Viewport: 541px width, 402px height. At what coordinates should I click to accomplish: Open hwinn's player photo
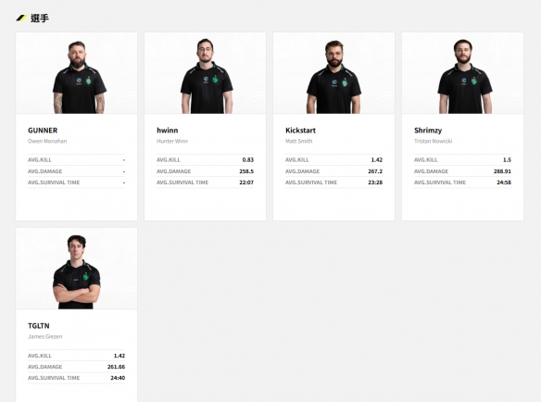(x=206, y=73)
